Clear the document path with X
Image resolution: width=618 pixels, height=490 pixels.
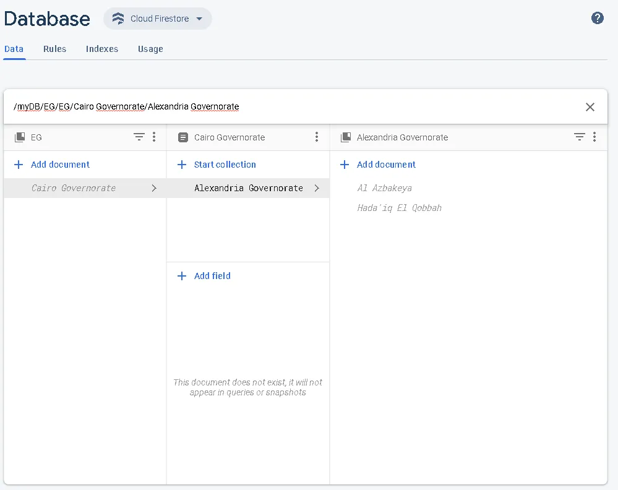pos(590,107)
